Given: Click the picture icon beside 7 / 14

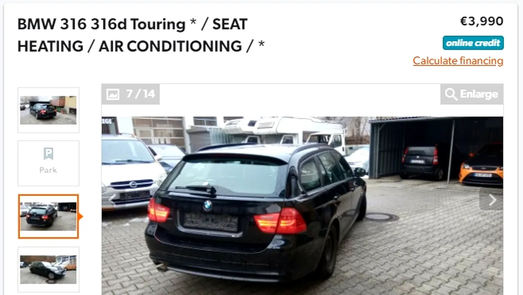Looking at the screenshot, I should pos(113,94).
